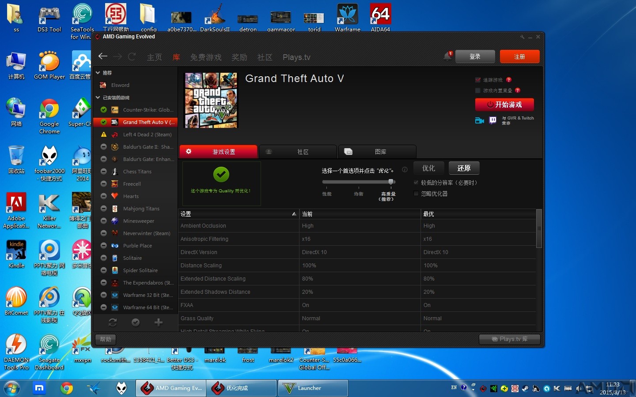Open the 社区 top navigation tab

pyautogui.click(x=265, y=57)
